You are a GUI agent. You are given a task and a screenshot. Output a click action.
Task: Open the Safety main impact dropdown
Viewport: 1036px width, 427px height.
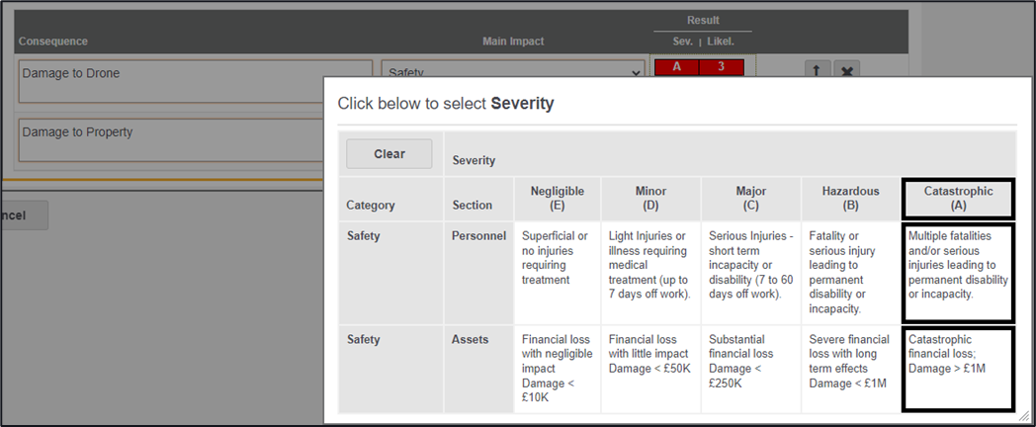[513, 72]
